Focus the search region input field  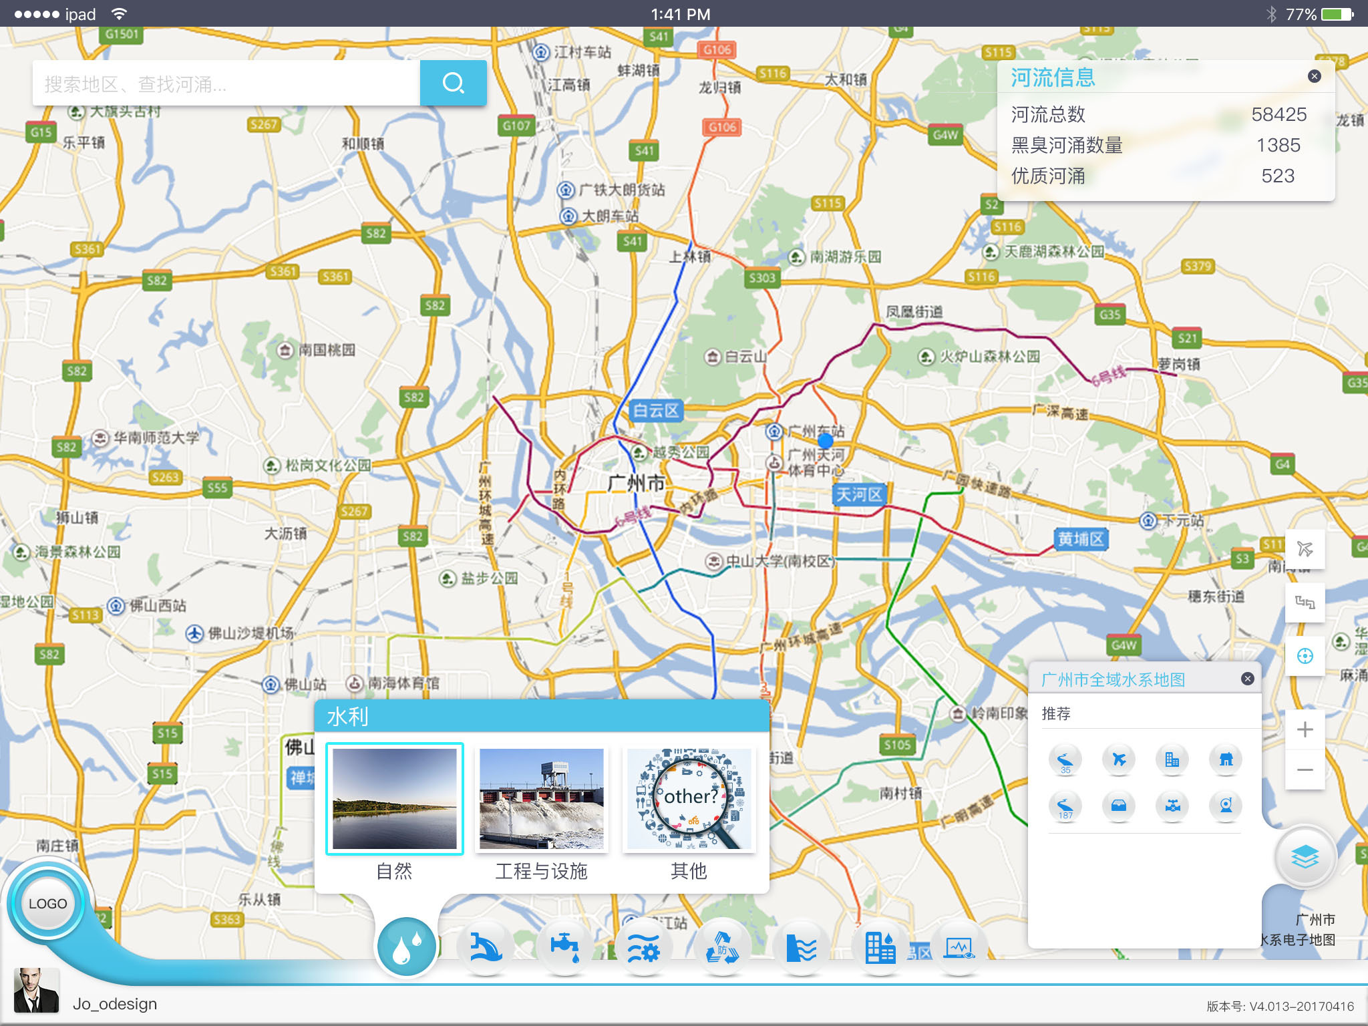coord(226,84)
